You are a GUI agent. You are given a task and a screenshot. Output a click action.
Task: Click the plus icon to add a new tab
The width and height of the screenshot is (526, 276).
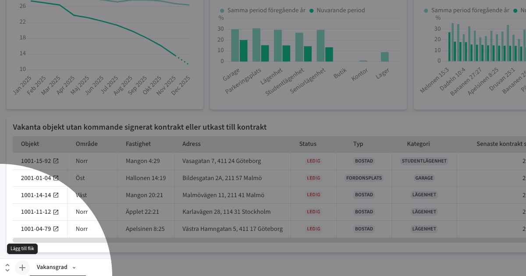(22, 267)
